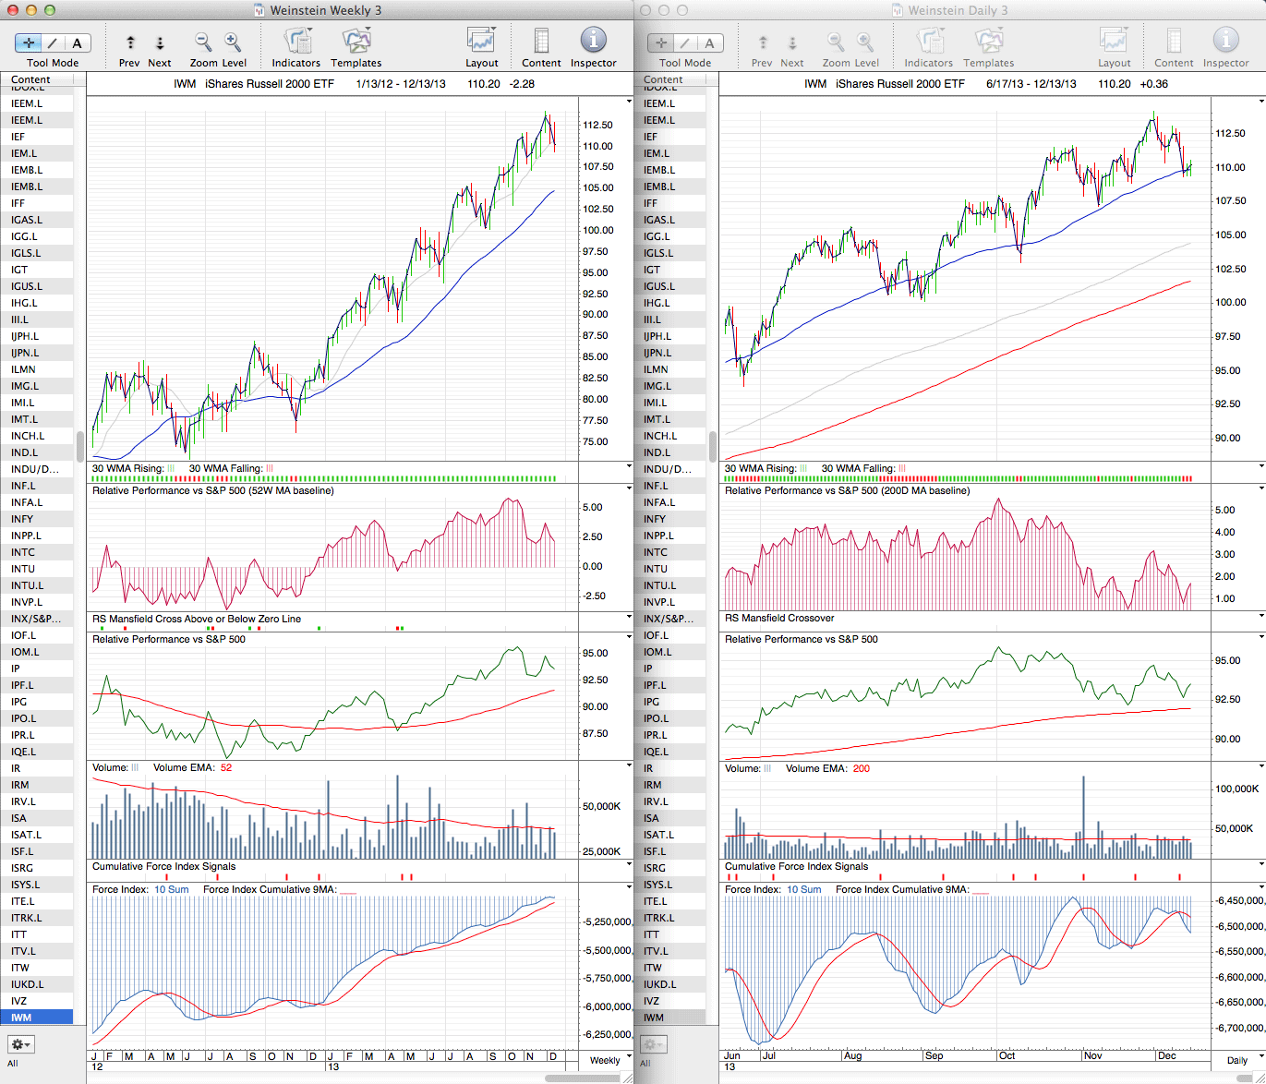
Task: Select text annotation tool mode in Daily window
Action: click(x=710, y=42)
